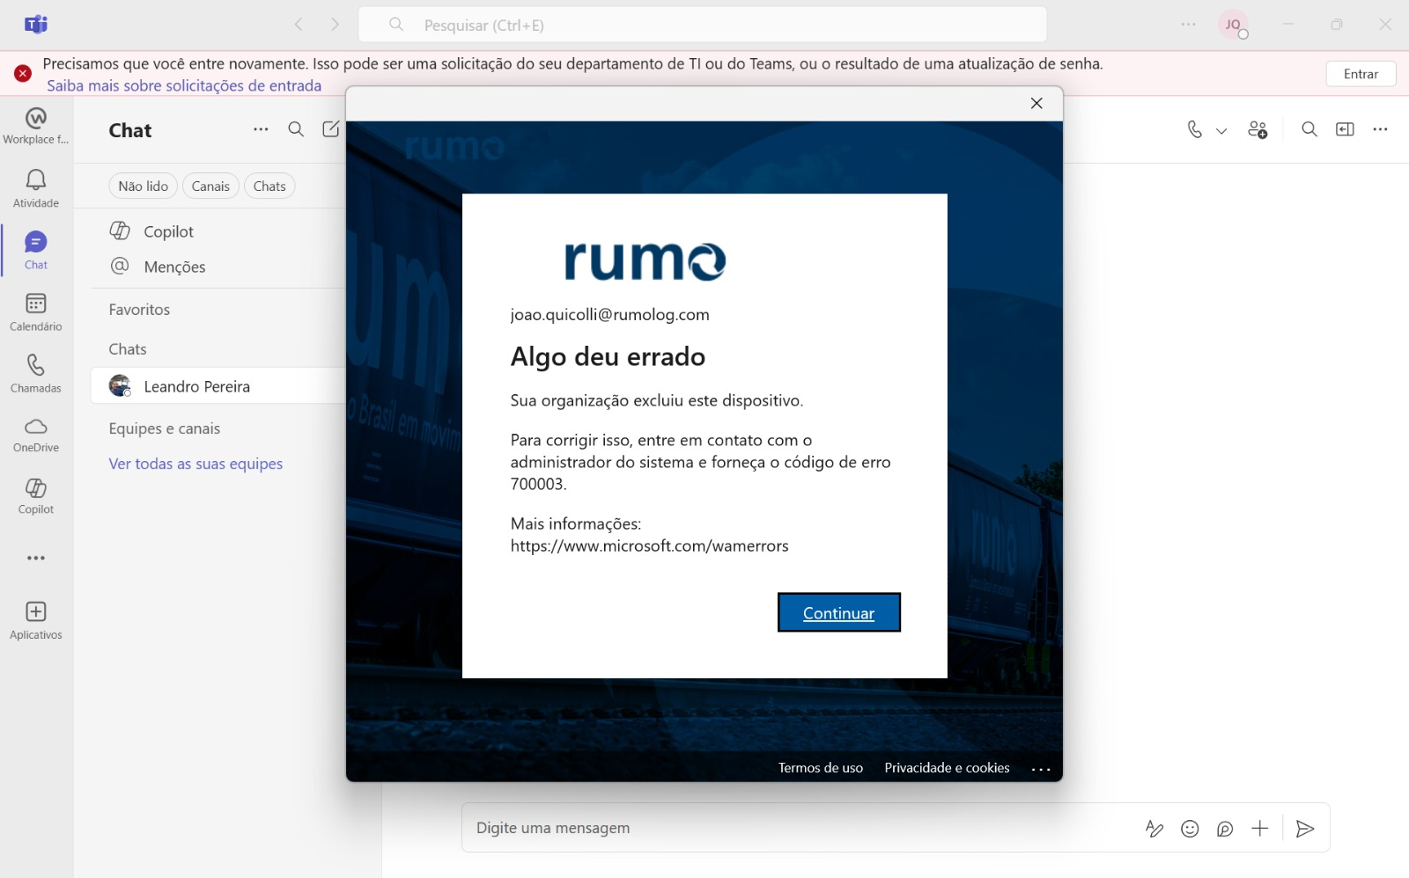Image resolution: width=1409 pixels, height=878 pixels.
Task: Click the Continuar button in dialog
Action: [838, 612]
